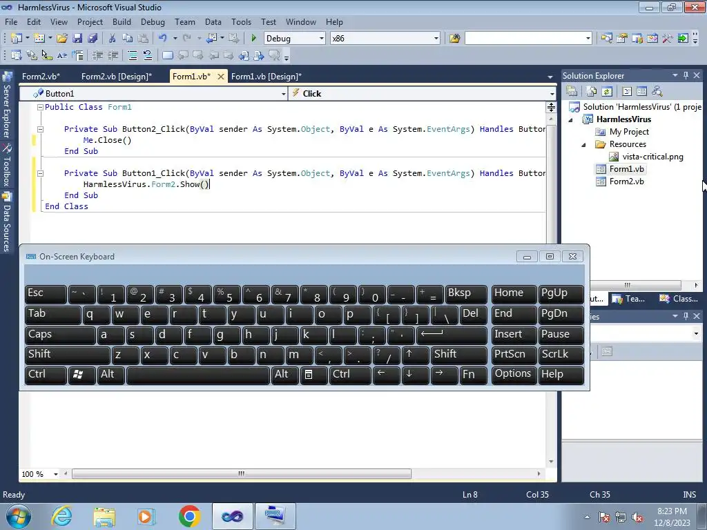Open the 100 % zoom dropdown
This screenshot has height=530, width=707.
coord(56,474)
